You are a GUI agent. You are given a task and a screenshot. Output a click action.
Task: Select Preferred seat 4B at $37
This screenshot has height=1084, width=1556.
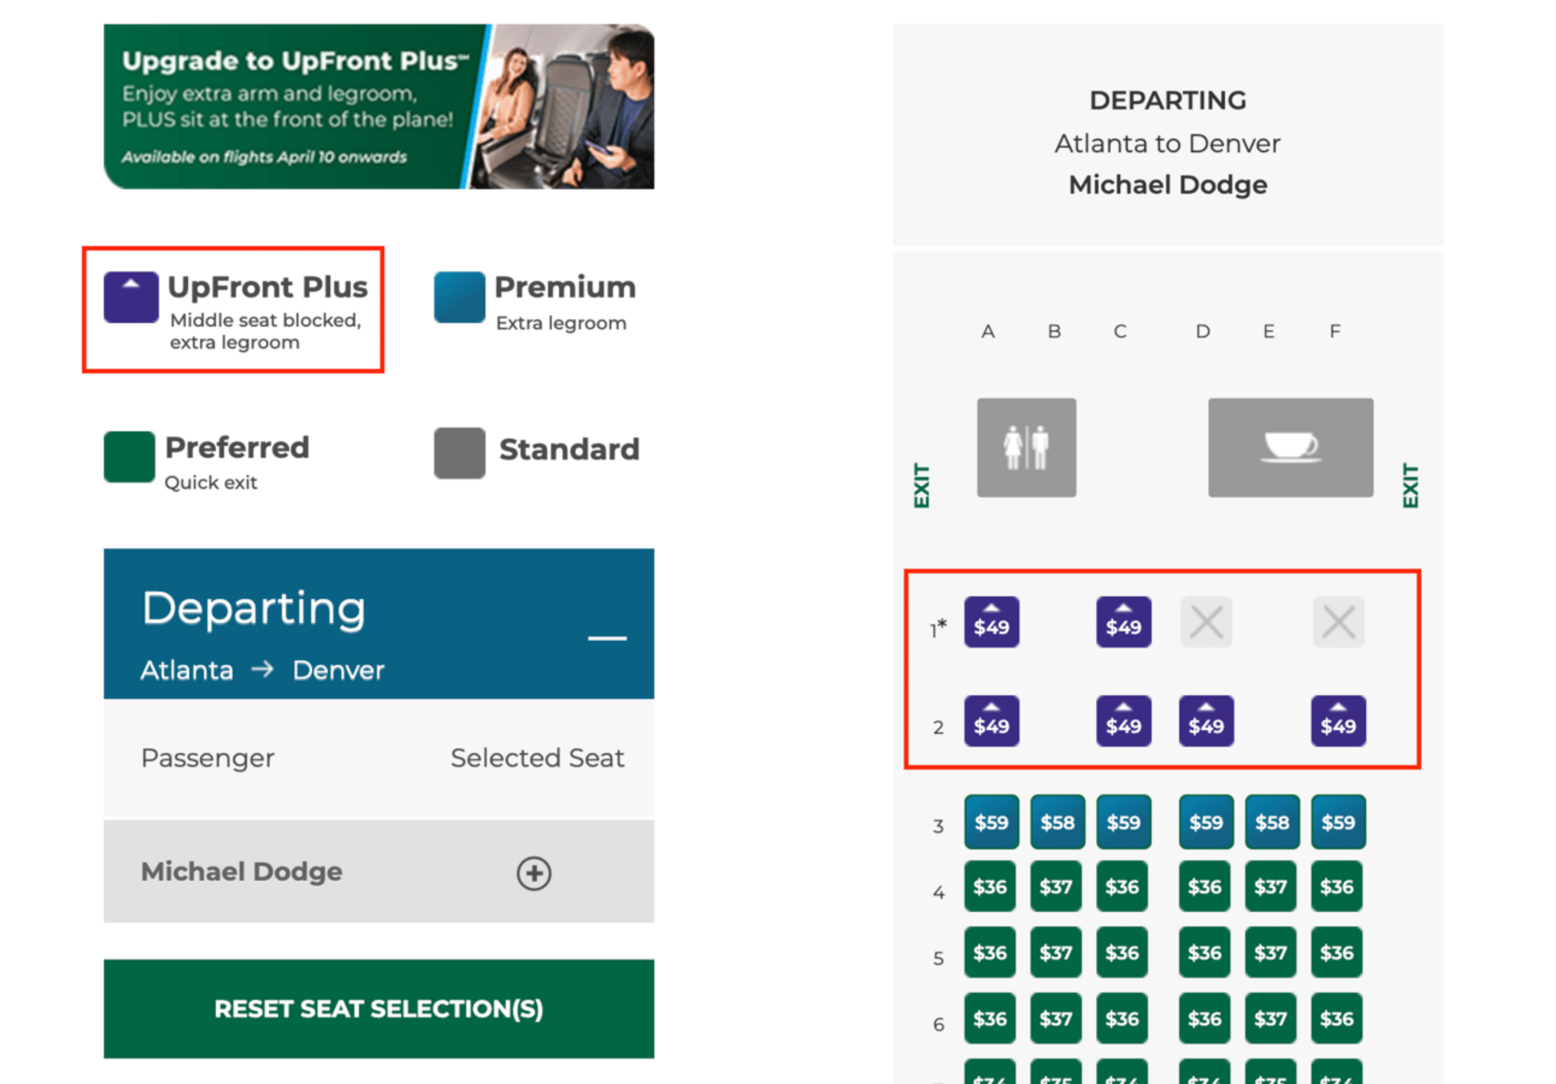tap(1056, 886)
